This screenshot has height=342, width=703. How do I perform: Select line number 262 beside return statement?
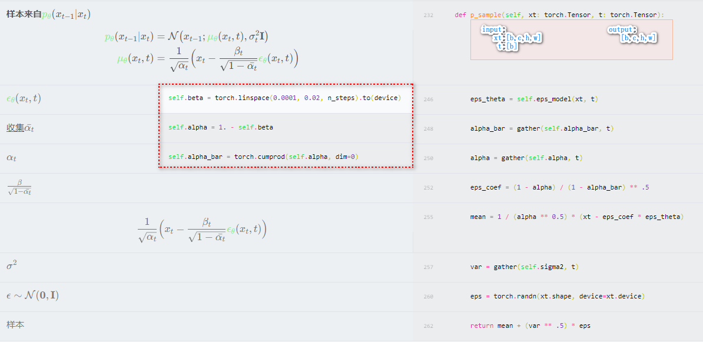(x=428, y=326)
